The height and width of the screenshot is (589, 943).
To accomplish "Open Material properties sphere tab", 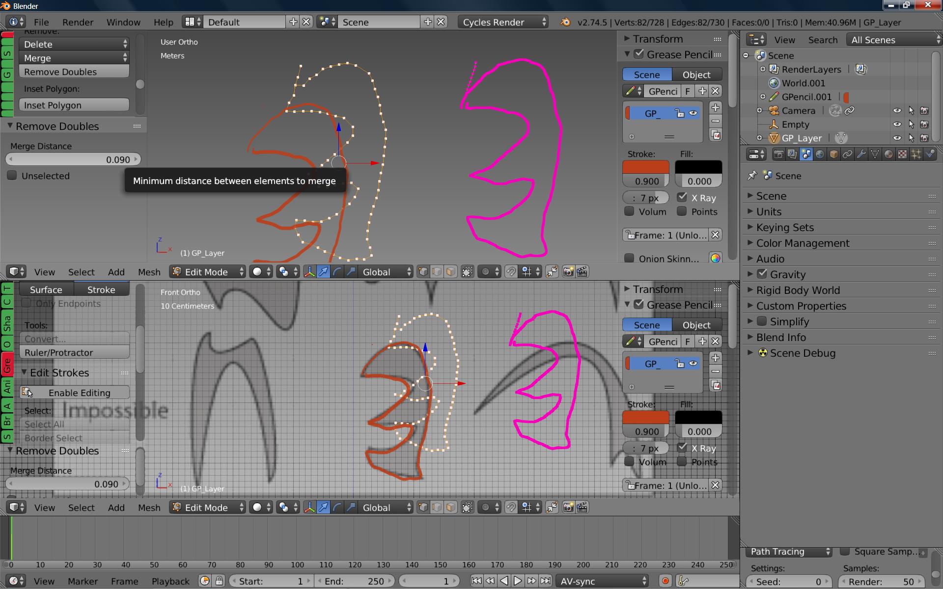I will coord(888,155).
